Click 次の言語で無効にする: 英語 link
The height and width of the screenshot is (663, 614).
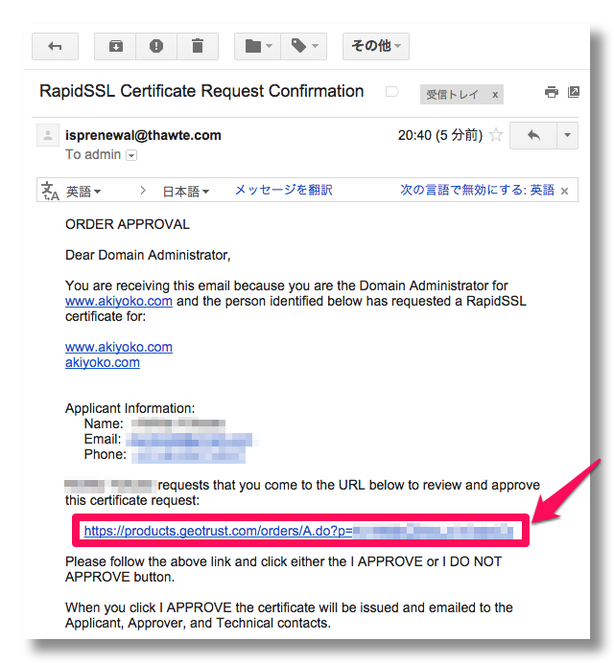(x=477, y=190)
